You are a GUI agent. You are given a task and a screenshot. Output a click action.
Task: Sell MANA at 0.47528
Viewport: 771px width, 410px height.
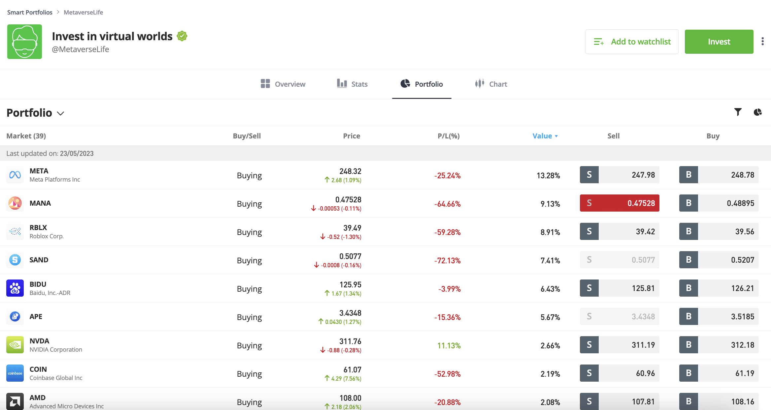620,203
